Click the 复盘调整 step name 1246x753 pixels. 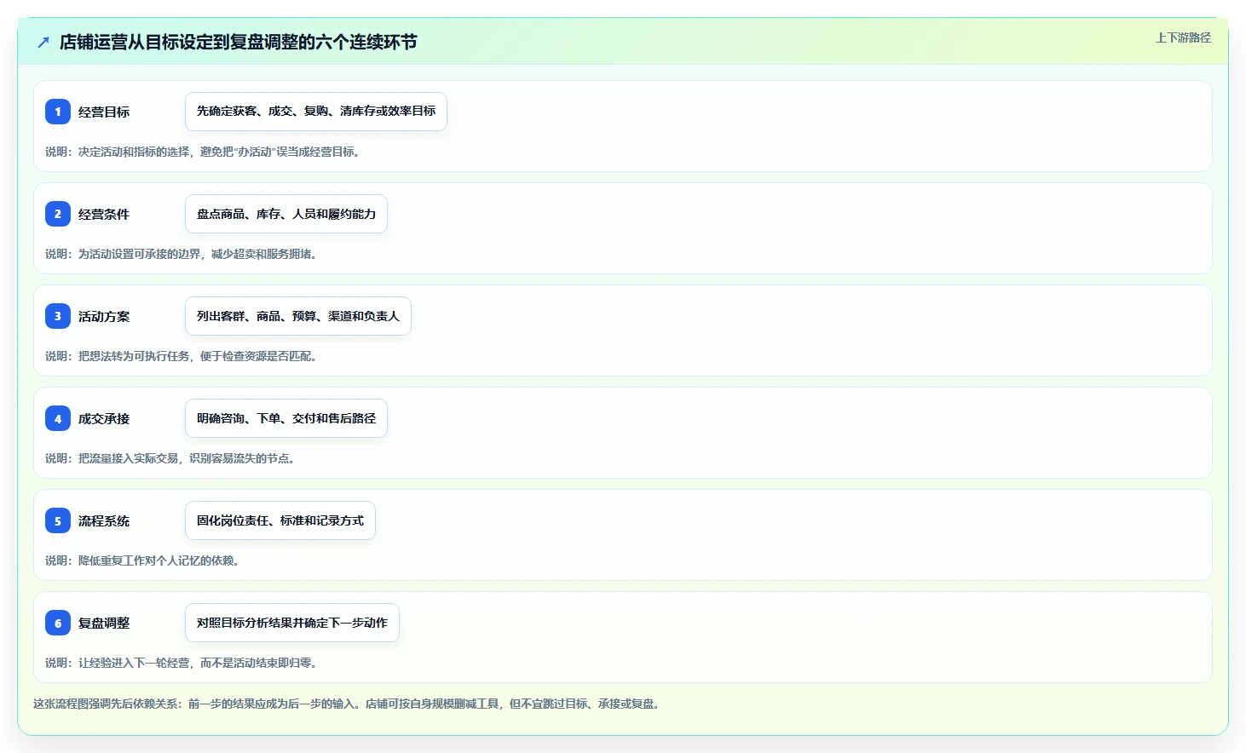[104, 623]
